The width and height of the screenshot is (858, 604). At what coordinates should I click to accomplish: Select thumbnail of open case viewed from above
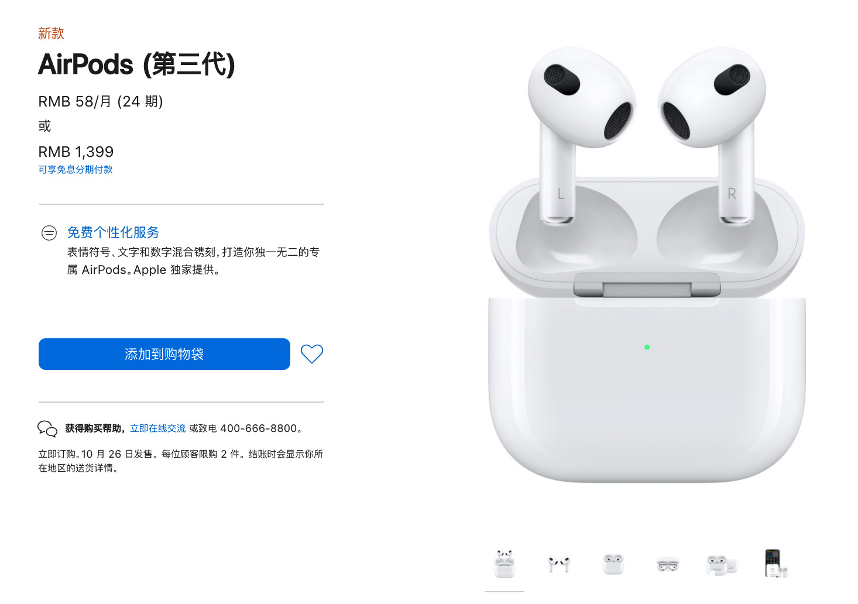point(668,565)
